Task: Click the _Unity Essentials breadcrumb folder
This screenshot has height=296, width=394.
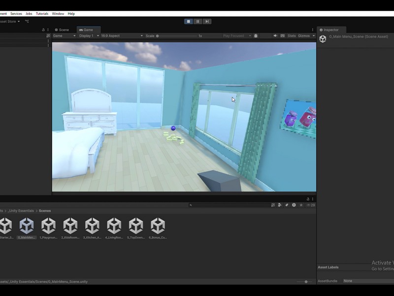Action: (x=21, y=211)
